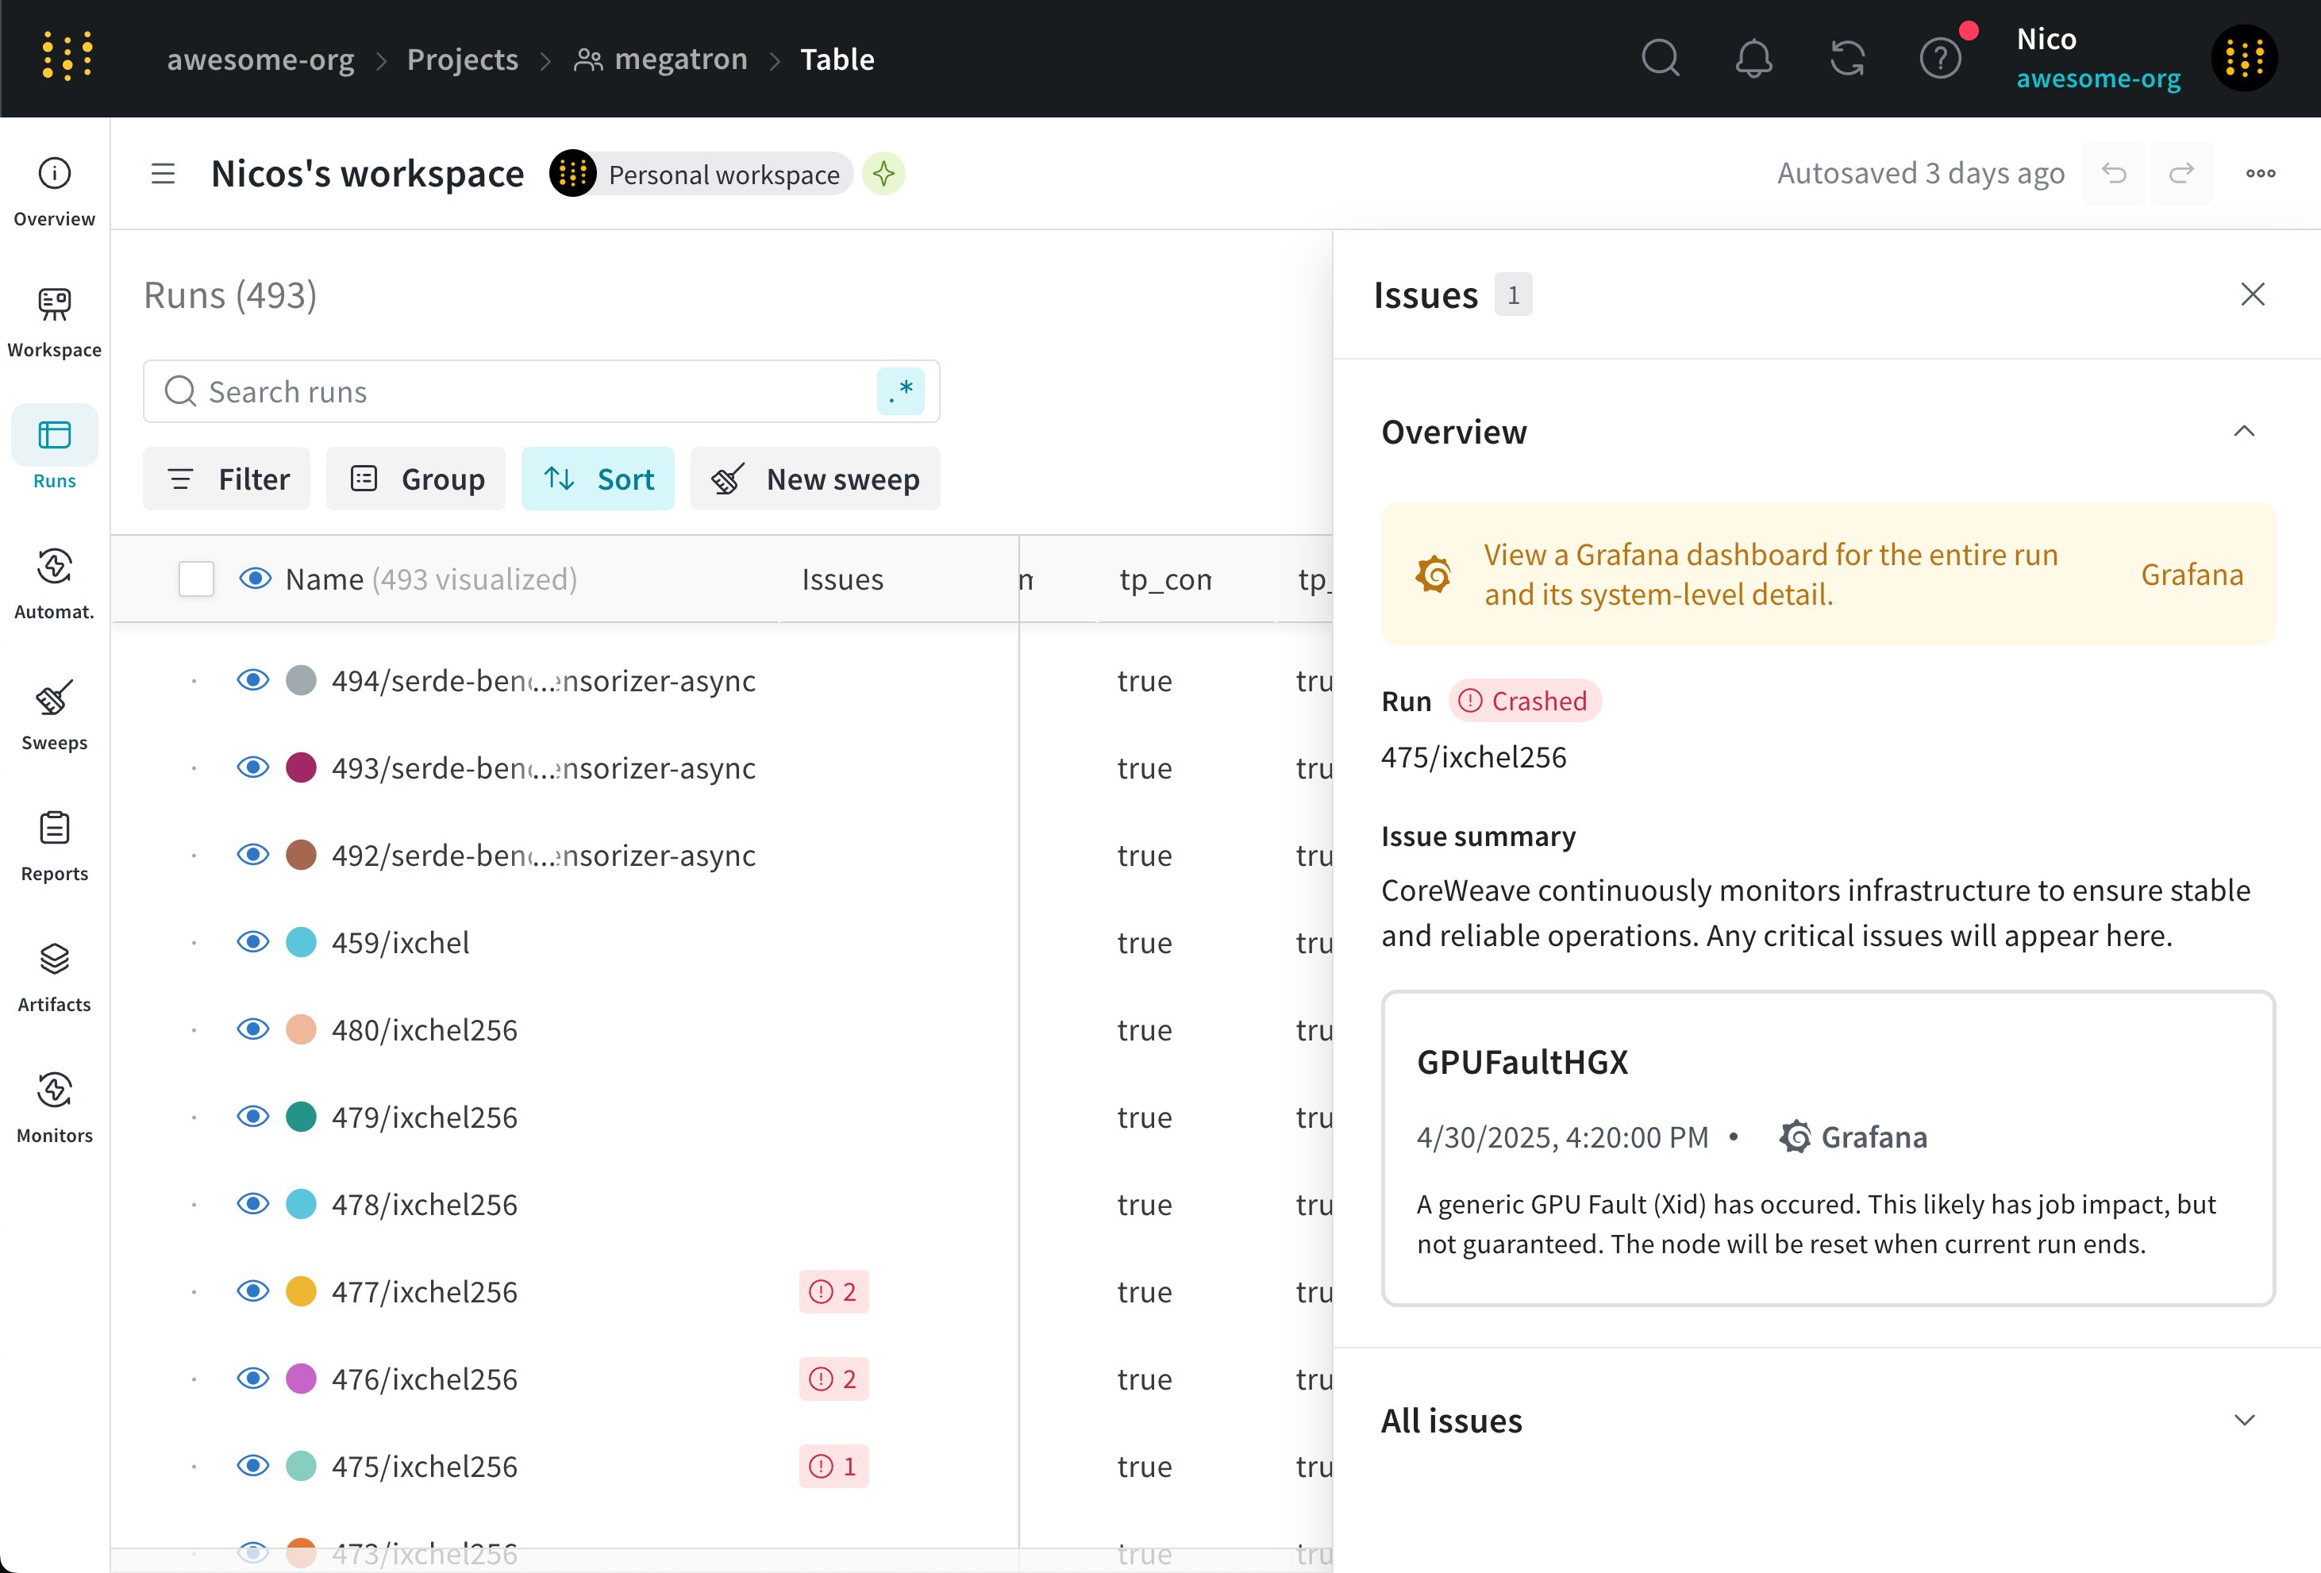Collapse the Overview section chevron
The width and height of the screenshot is (2321, 1573).
(x=2243, y=432)
